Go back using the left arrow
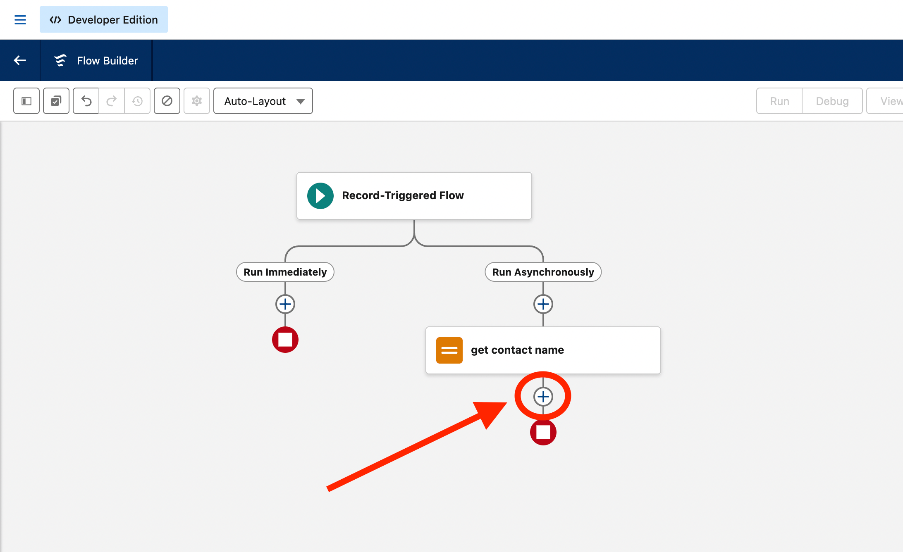Image resolution: width=903 pixels, height=552 pixels. 20,60
